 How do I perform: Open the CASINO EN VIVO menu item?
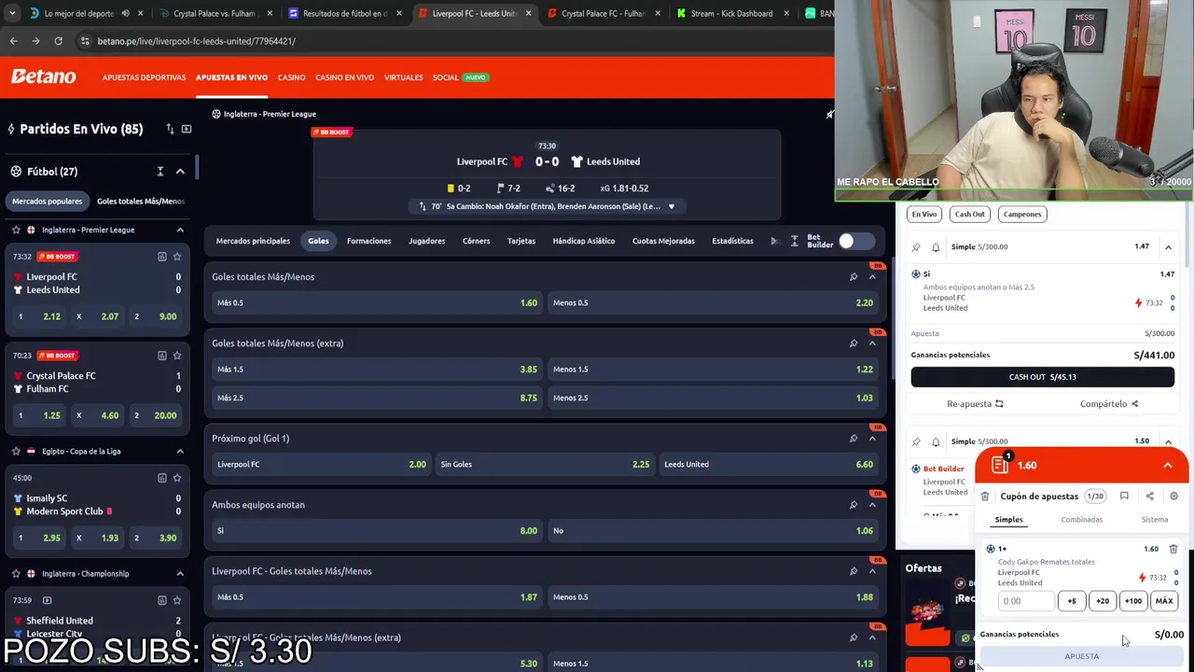[344, 77]
